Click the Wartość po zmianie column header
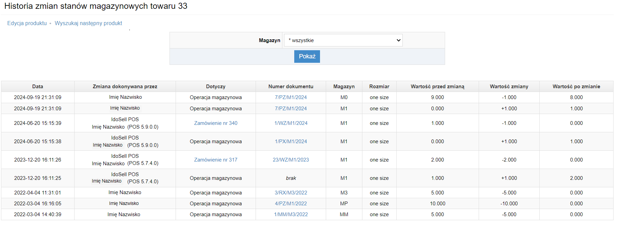Screen dimensions: 619x226 (576, 87)
